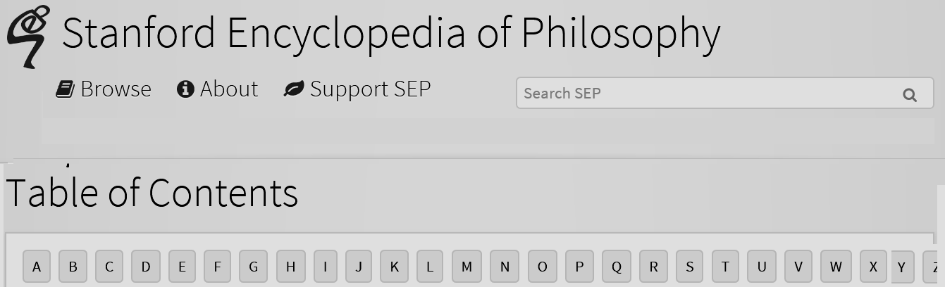The width and height of the screenshot is (945, 287).
Task: Select the letter S button
Action: [690, 267]
